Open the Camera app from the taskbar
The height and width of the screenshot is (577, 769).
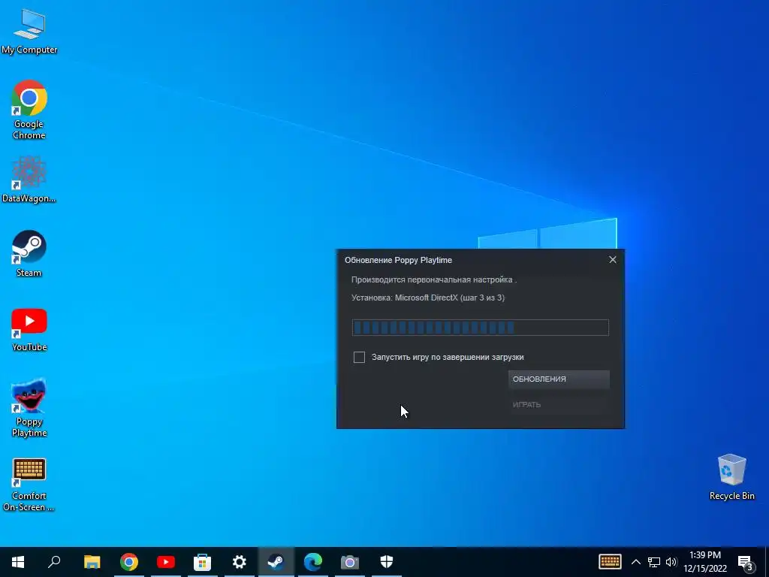coord(350,562)
